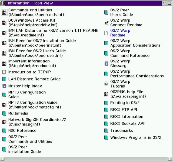
Task: Select the LAN Distance Remote Guide label
Action: coord(35,79)
